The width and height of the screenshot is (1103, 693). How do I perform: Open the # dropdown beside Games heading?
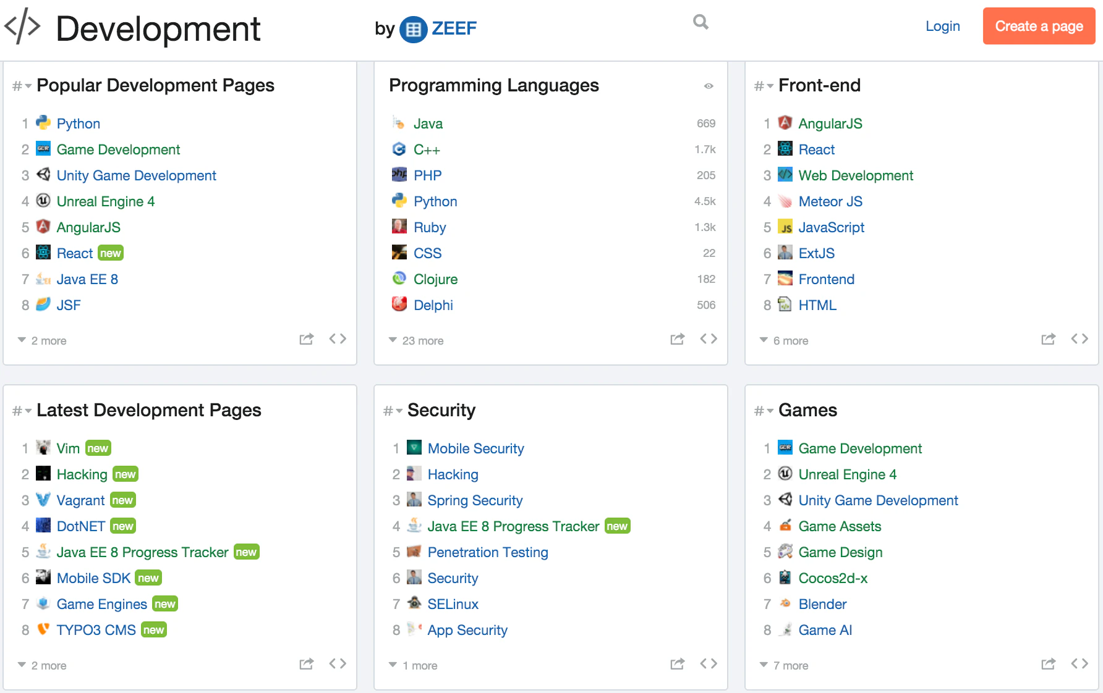point(764,411)
